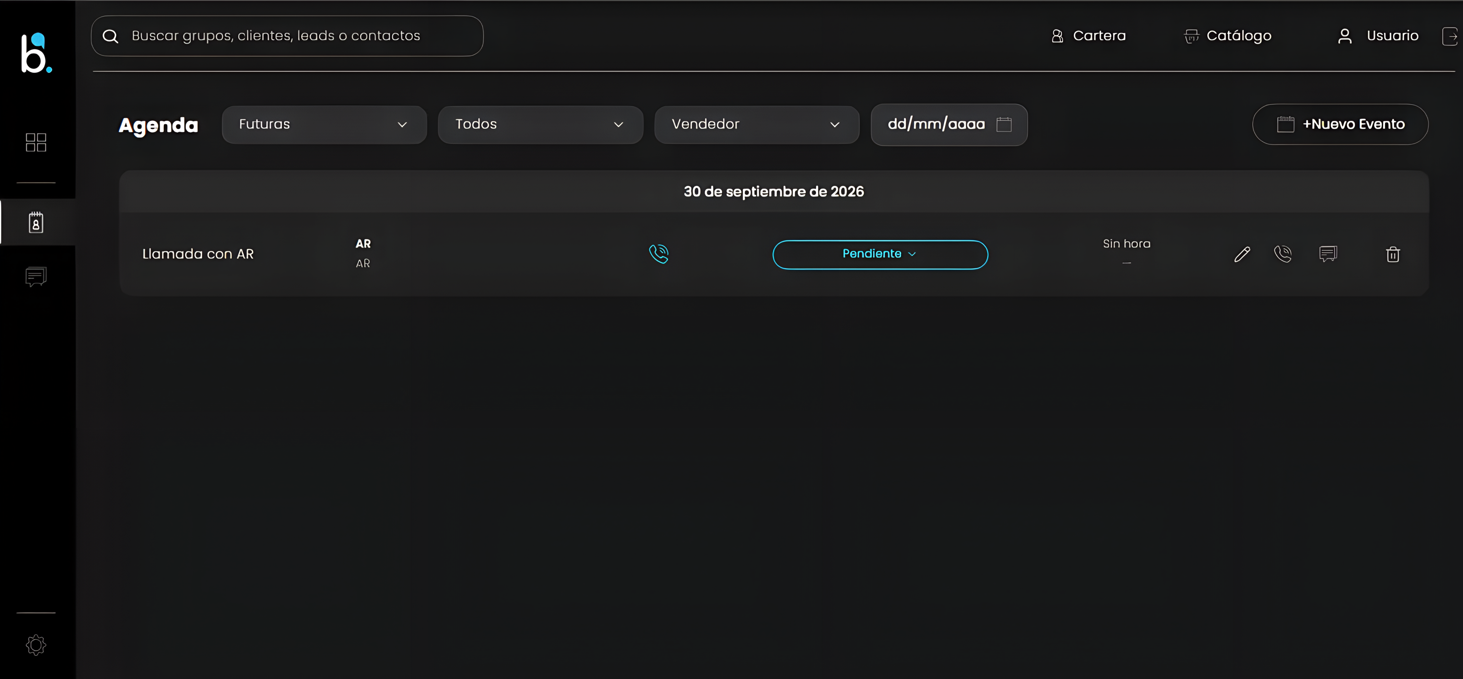Expand the Futuras filter dropdown
The width and height of the screenshot is (1463, 679).
click(x=324, y=124)
